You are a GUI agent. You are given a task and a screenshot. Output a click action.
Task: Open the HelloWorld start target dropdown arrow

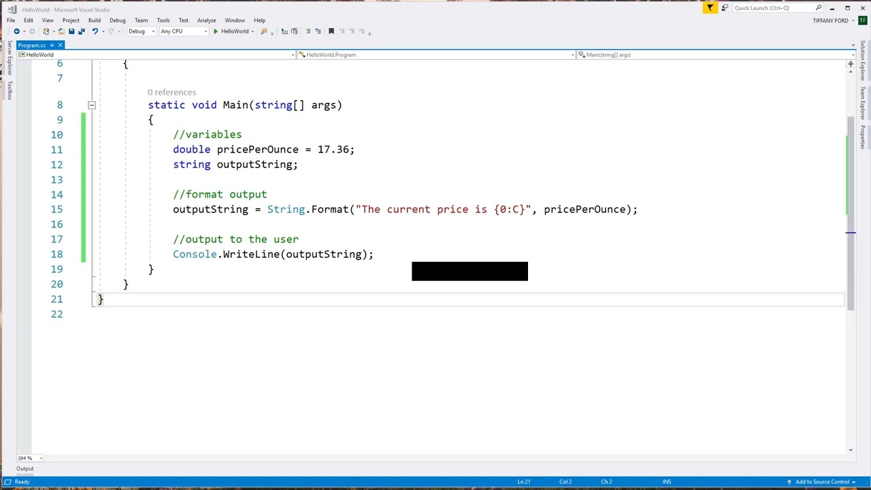pyautogui.click(x=252, y=31)
